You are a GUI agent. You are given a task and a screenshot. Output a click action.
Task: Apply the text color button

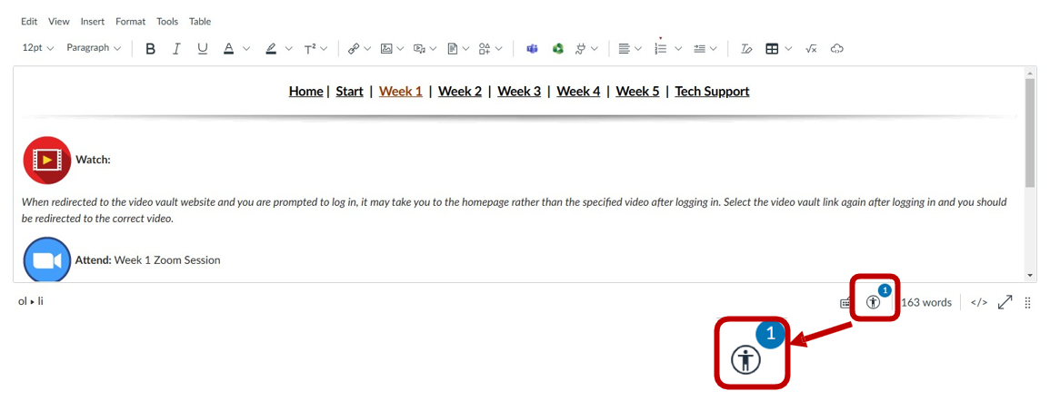pyautogui.click(x=228, y=49)
